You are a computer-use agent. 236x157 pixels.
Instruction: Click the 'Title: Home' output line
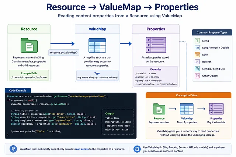pos(112,118)
